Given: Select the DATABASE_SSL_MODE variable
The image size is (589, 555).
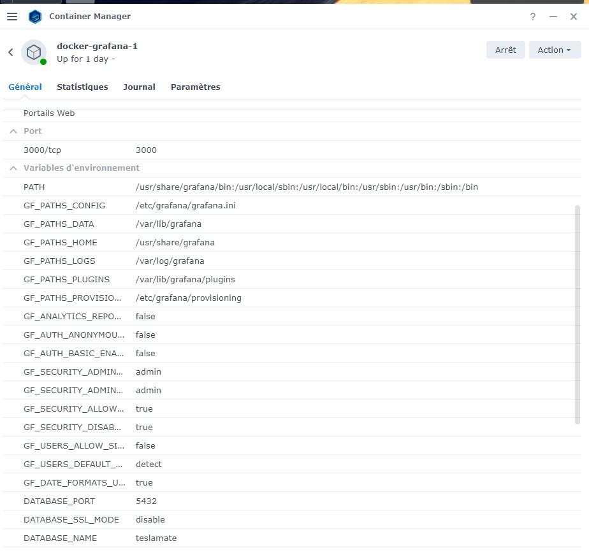Looking at the screenshot, I should click(71, 520).
